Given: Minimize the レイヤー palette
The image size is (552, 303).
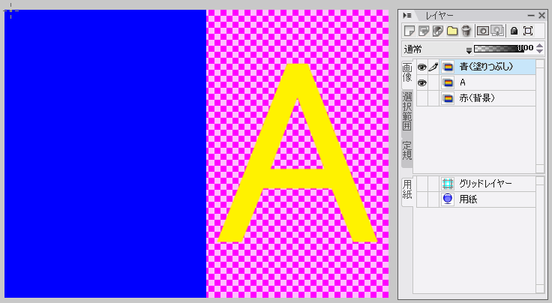Looking at the screenshot, I should click(531, 16).
